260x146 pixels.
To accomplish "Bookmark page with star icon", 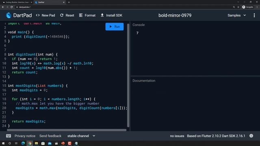I will 238,7.
